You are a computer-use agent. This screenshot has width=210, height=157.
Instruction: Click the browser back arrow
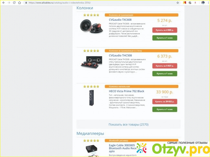pos(4,3)
